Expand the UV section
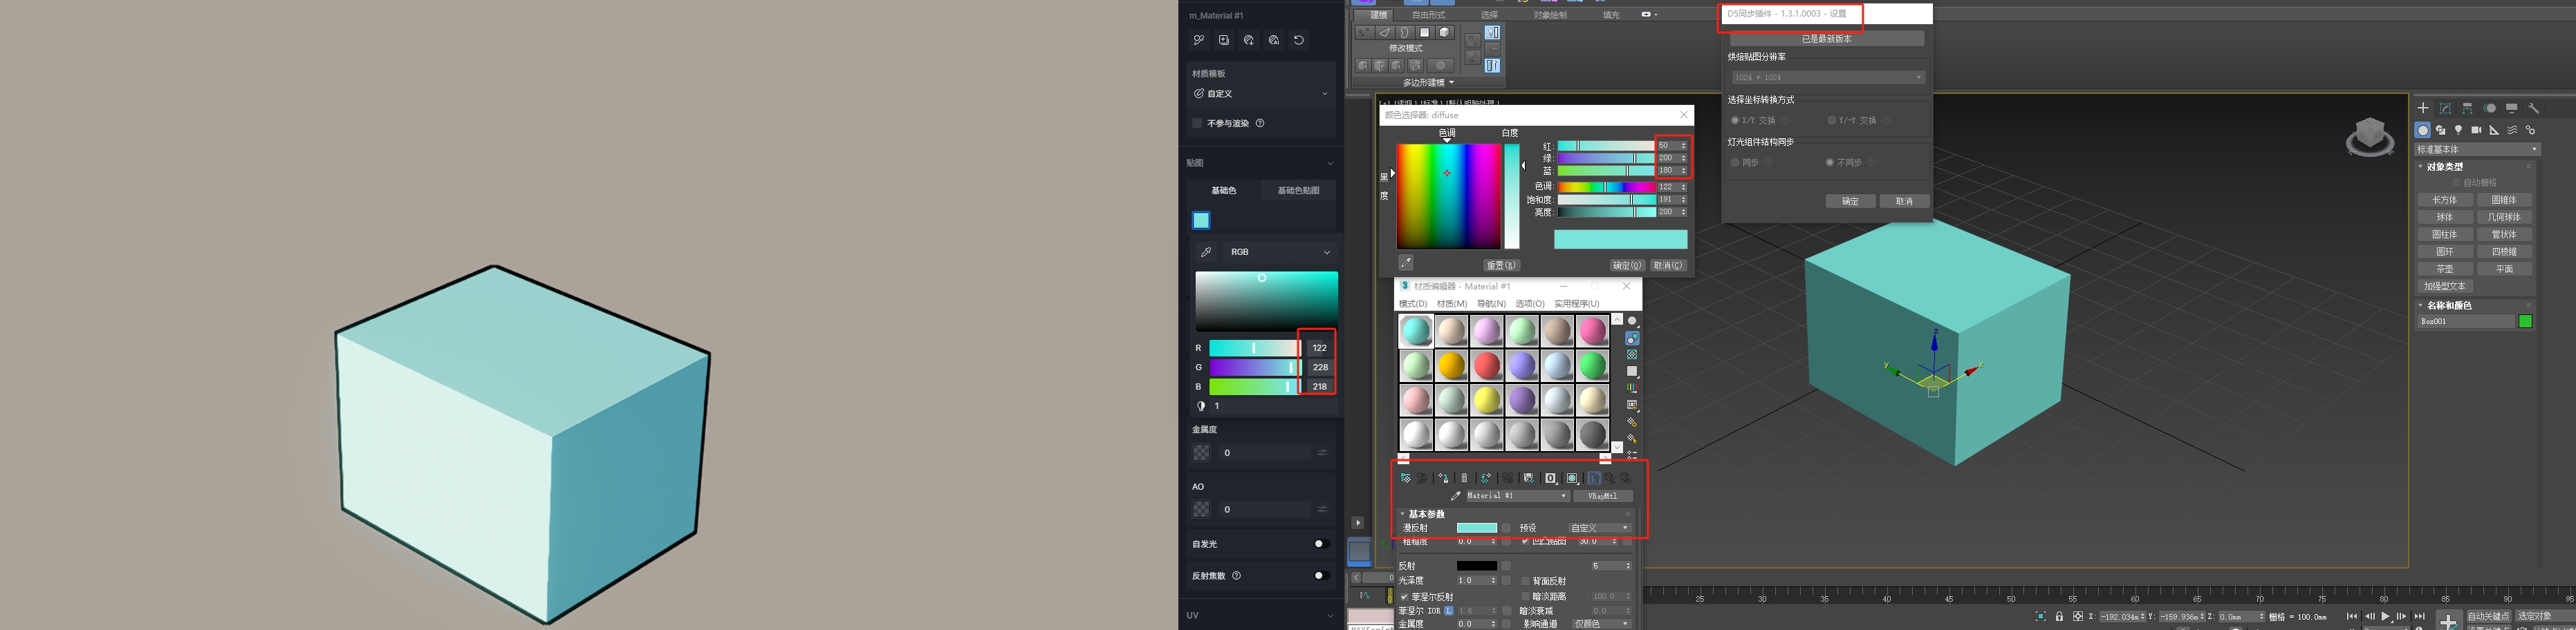This screenshot has width=2576, height=630. coord(1330,615)
